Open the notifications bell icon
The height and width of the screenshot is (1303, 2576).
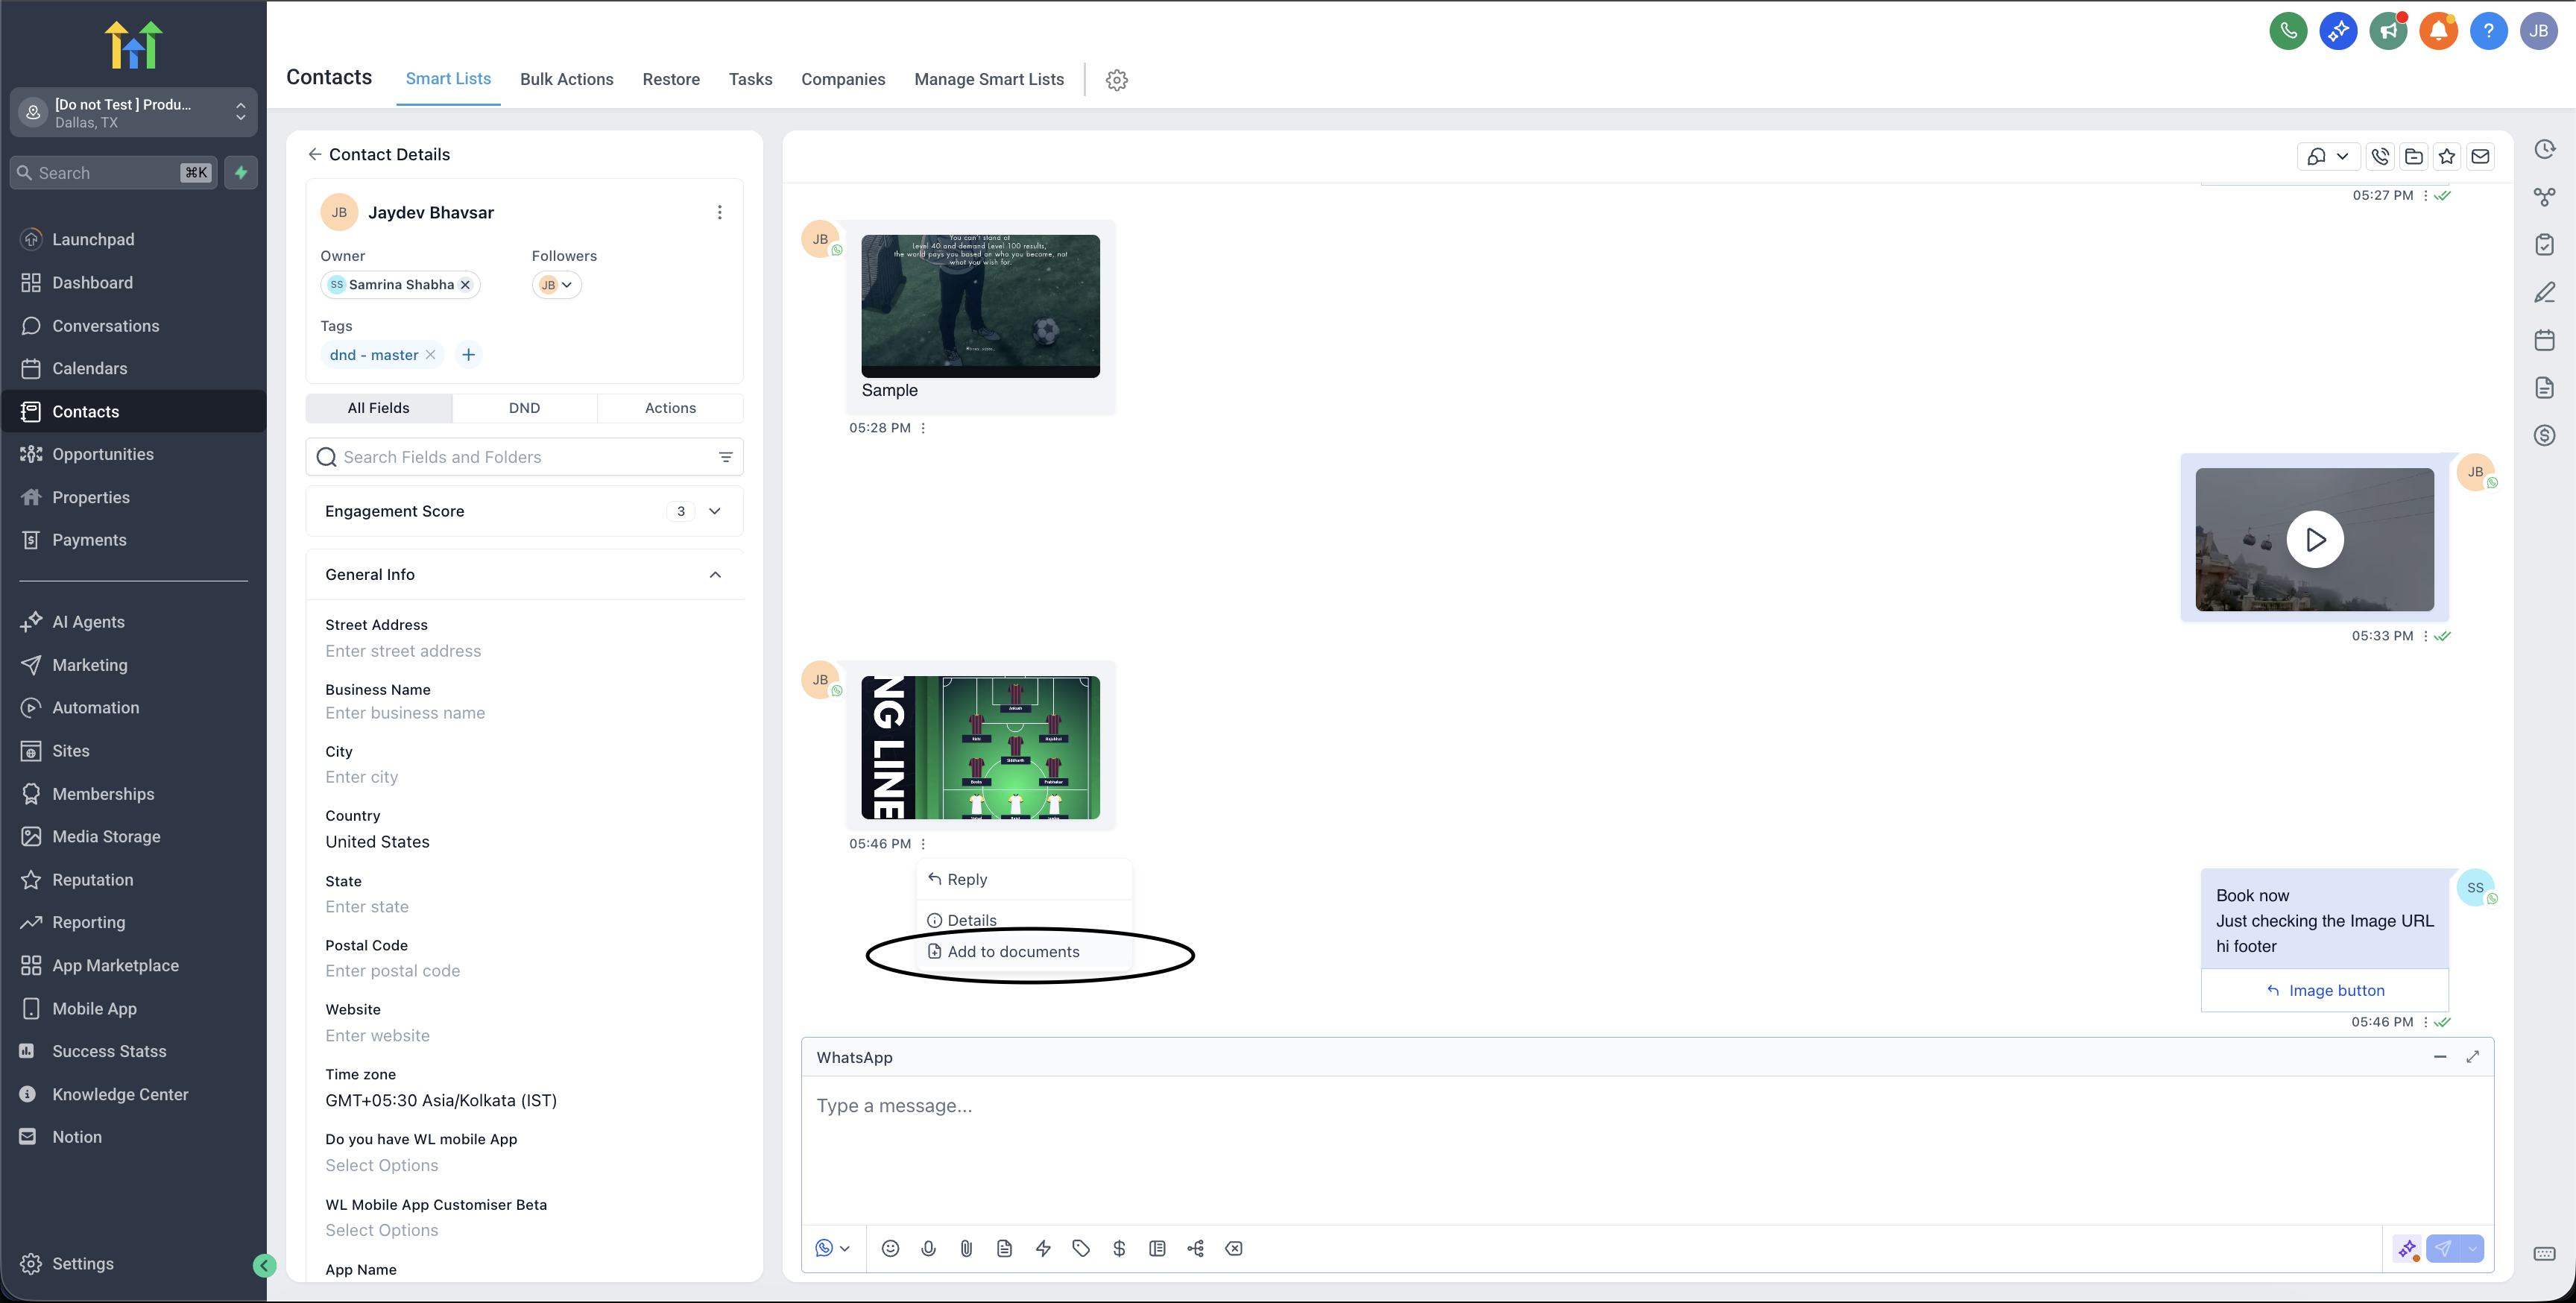pyautogui.click(x=2438, y=31)
